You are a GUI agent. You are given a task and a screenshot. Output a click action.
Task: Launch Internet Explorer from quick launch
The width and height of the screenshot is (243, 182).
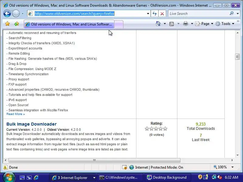pos(36,177)
